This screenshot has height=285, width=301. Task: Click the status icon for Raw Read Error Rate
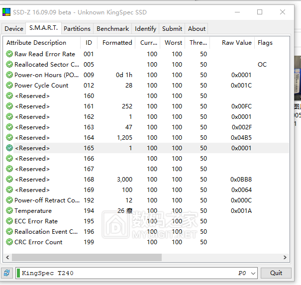point(9,54)
